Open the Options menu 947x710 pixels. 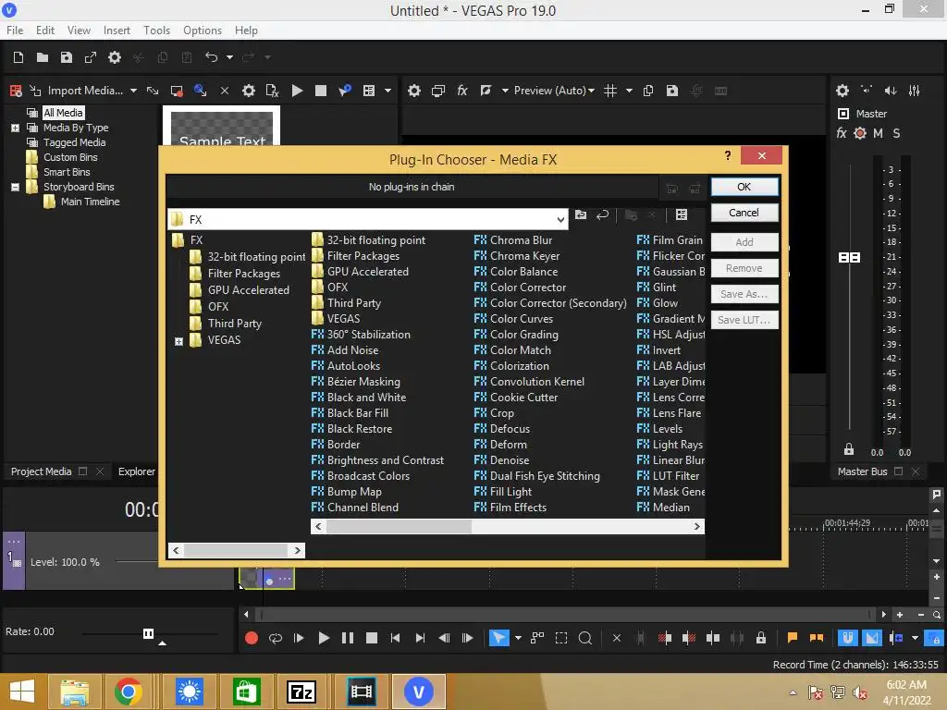pyautogui.click(x=203, y=31)
